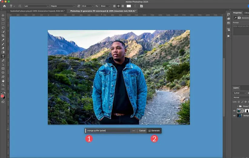Toggle visibility of the generative layer
The image size is (249, 158).
coord(234,111)
